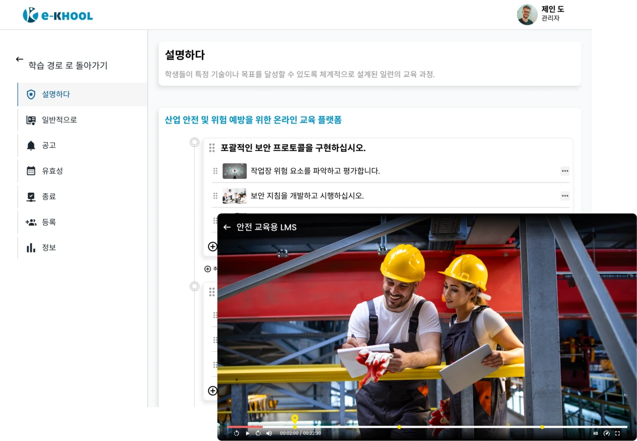Click the replay-rewind control in the video player
The image size is (637, 441).
coord(237,433)
